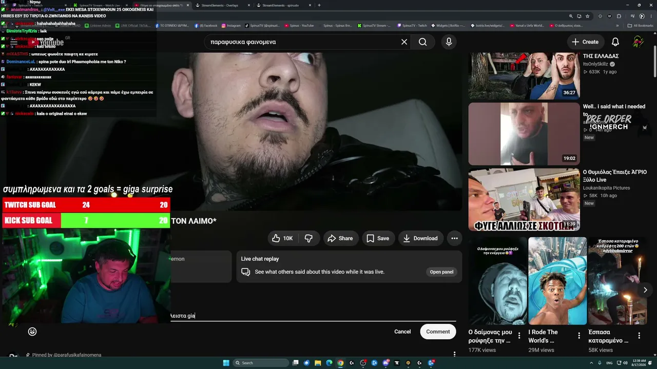657x369 pixels.
Task: Click the magnifier search button on YouTube
Action: coord(422,42)
